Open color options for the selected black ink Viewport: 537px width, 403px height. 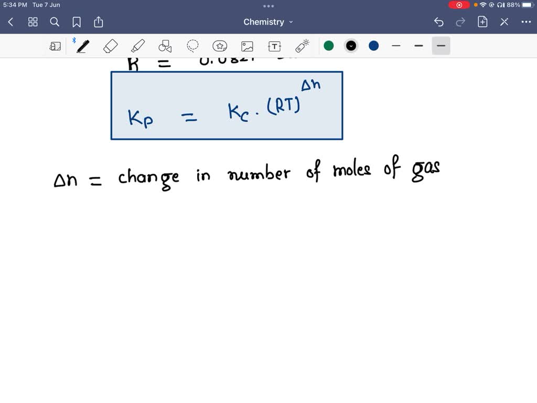[x=351, y=46]
